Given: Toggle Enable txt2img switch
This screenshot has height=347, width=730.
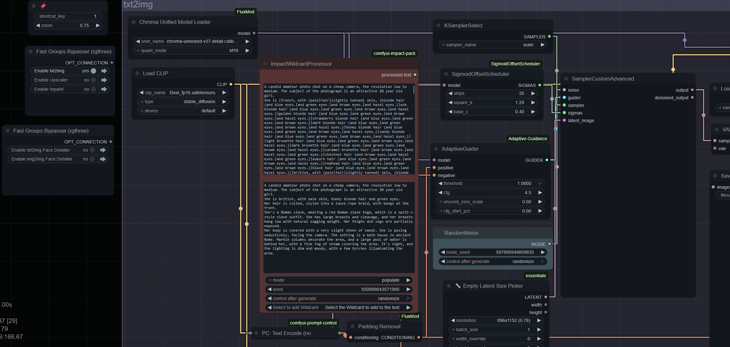Looking at the screenshot, I should pyautogui.click(x=93, y=71).
